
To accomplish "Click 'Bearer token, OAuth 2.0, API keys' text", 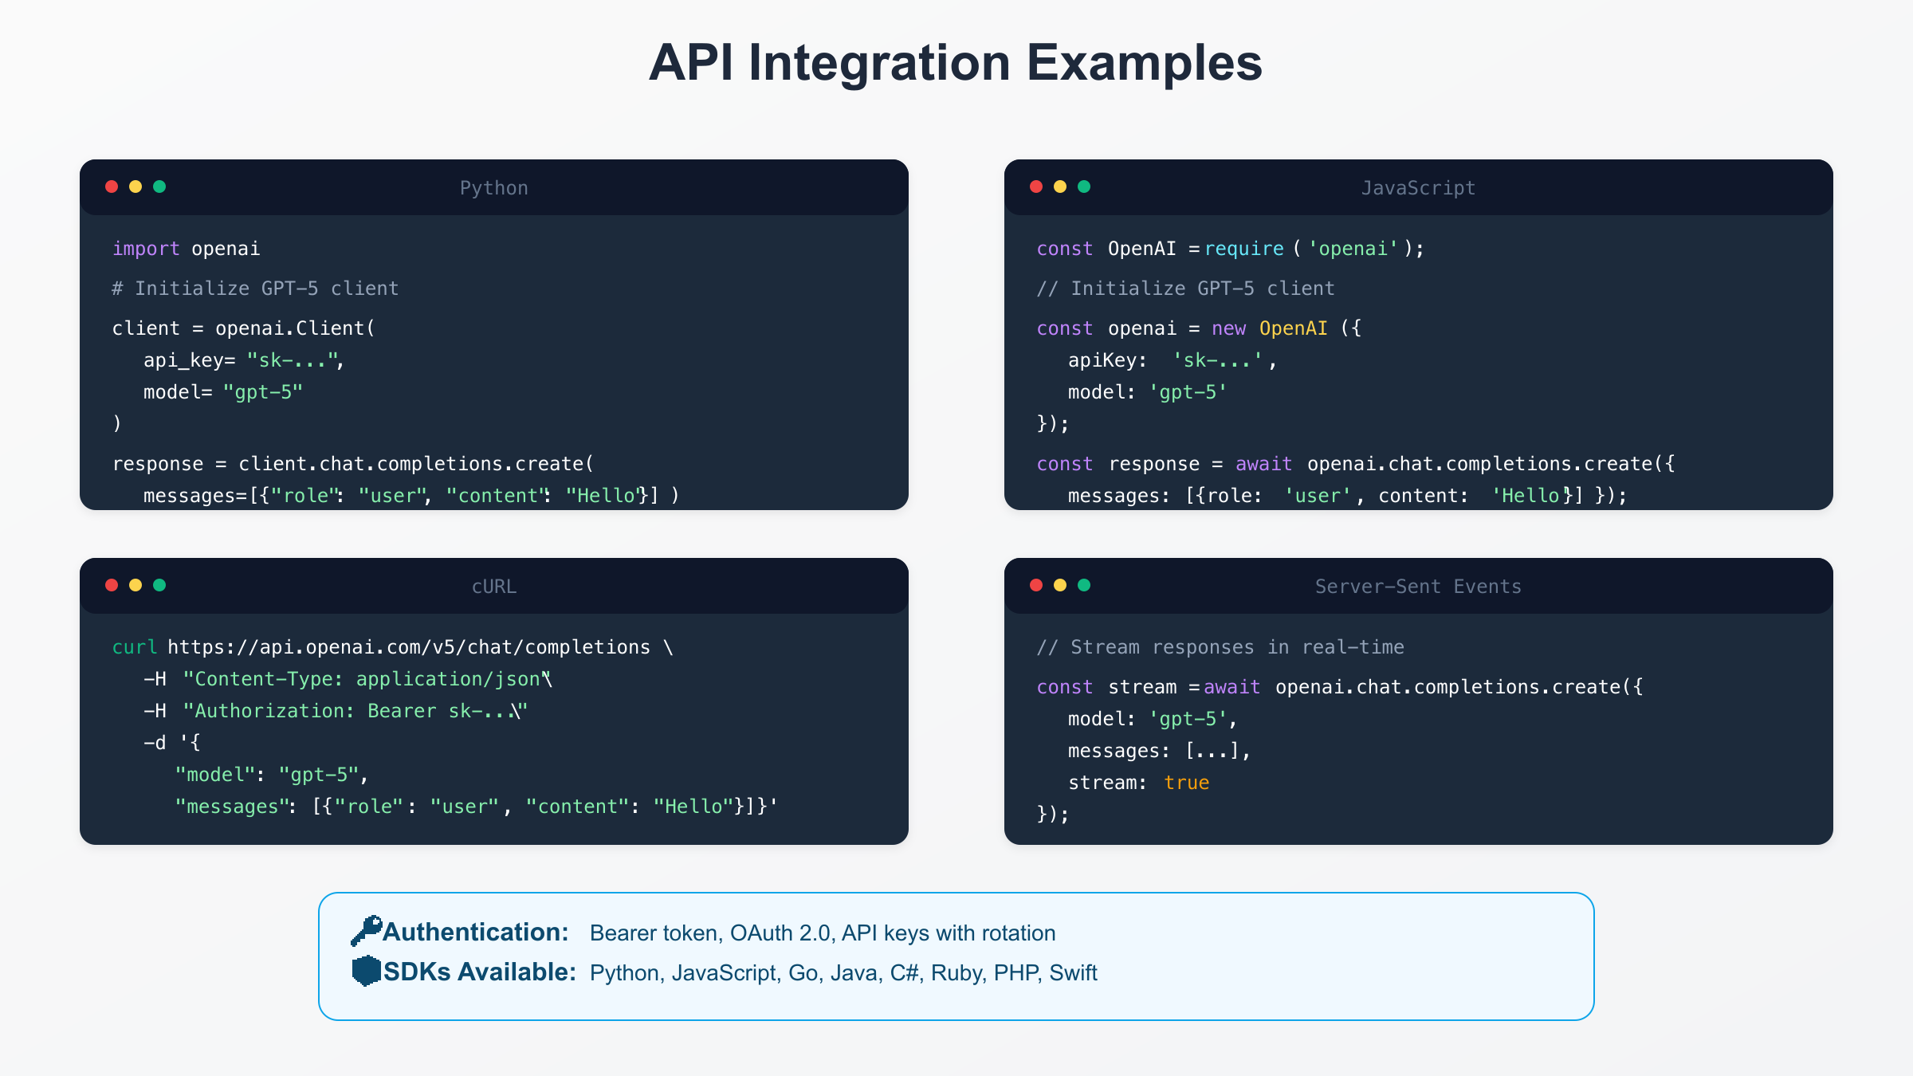I will click(823, 933).
